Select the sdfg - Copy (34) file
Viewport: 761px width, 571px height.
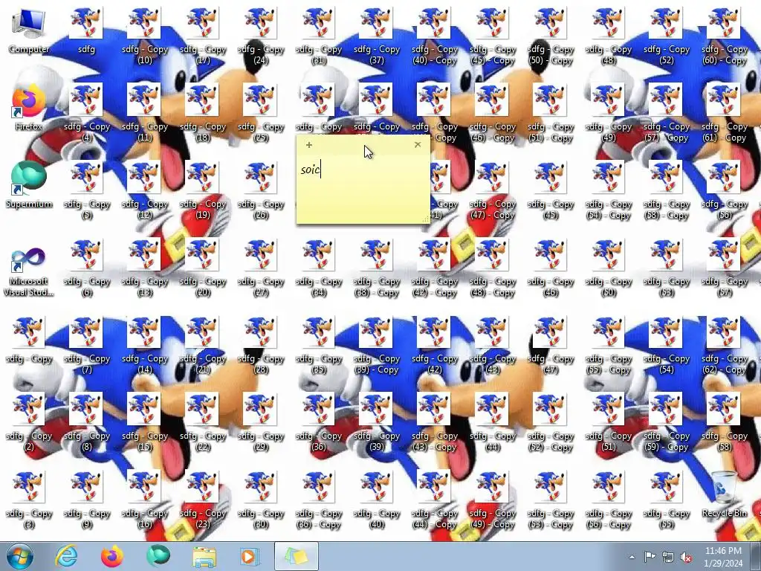click(318, 268)
